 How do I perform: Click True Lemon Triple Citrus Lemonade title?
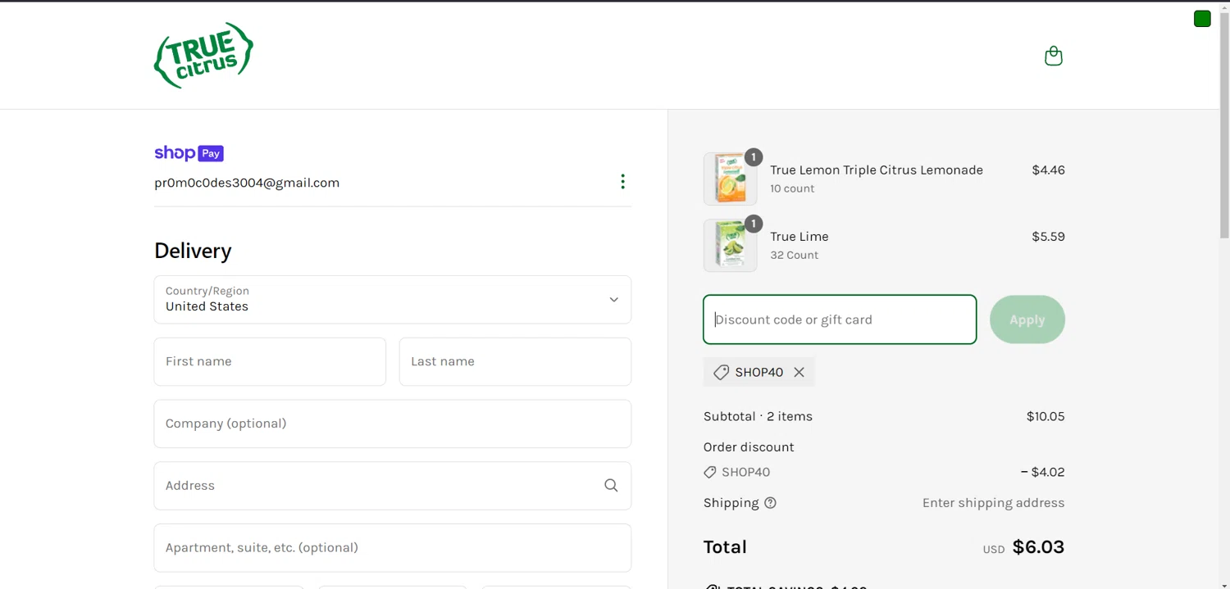coord(877,170)
